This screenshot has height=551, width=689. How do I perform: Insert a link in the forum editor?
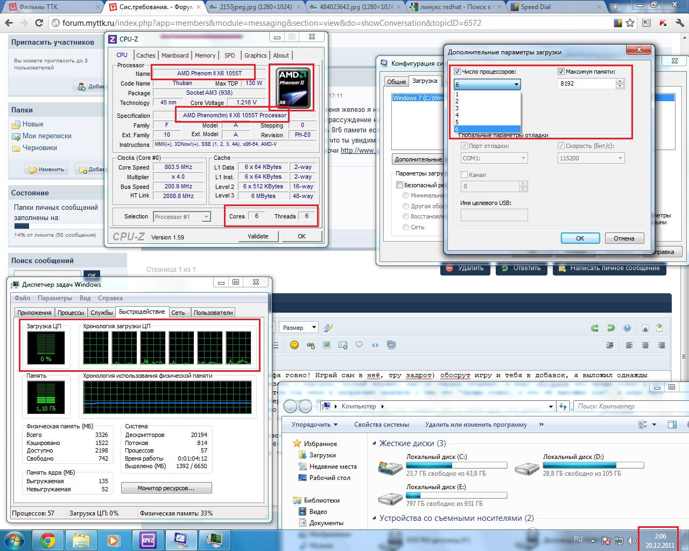tap(311, 345)
